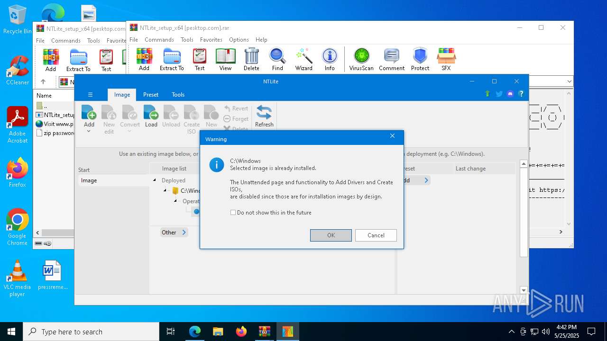Screen dimensions: 607x341
Task: Open the WinRAR address bar dropdown arrow
Action: [569, 81]
